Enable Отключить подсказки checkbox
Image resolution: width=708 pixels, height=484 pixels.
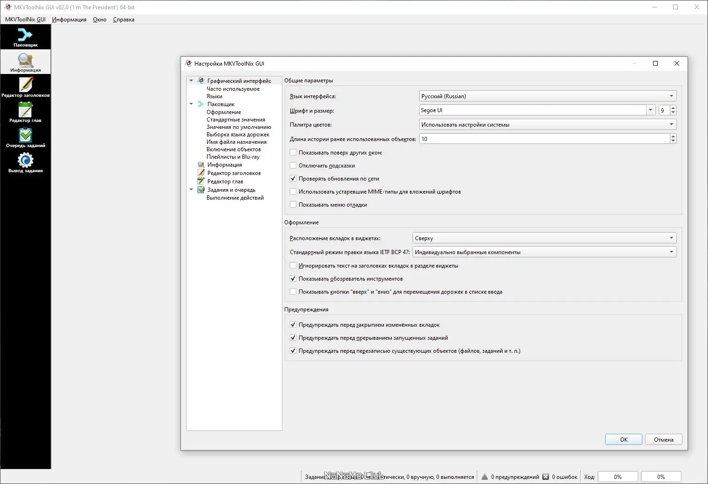(293, 165)
